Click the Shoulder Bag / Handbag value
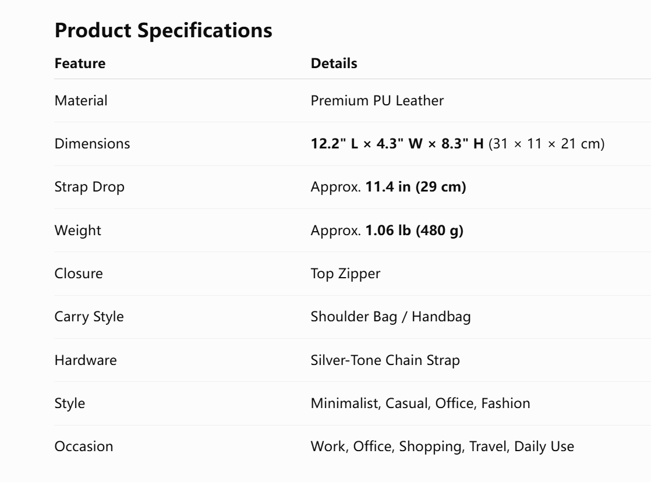 [391, 317]
